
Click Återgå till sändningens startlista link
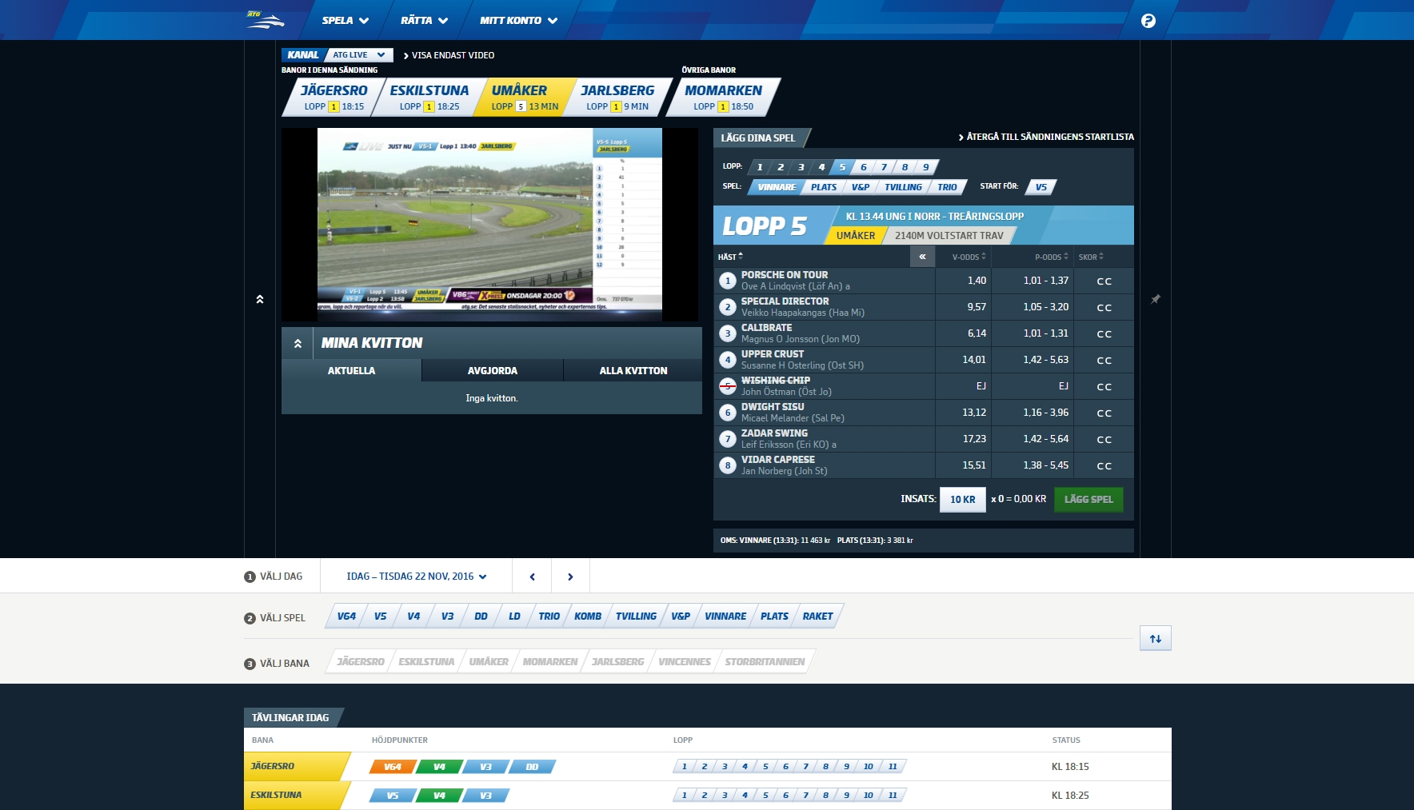point(1045,137)
